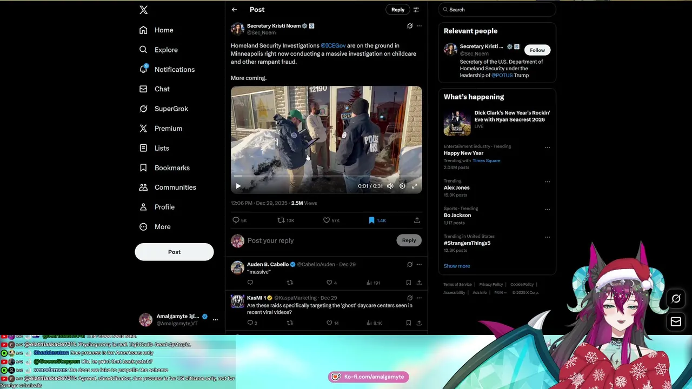Toggle the bookmark showing 1.4K

(x=377, y=220)
